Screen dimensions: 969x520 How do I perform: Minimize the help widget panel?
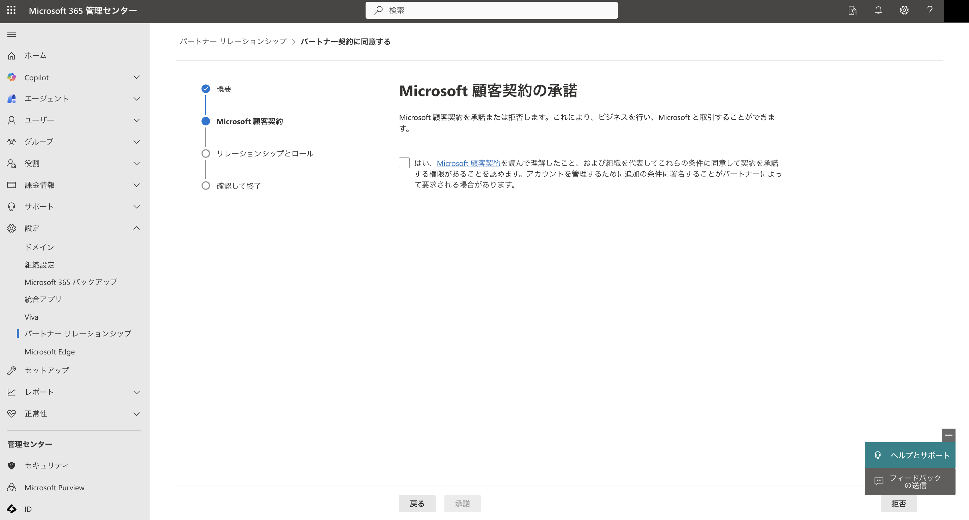(x=948, y=435)
